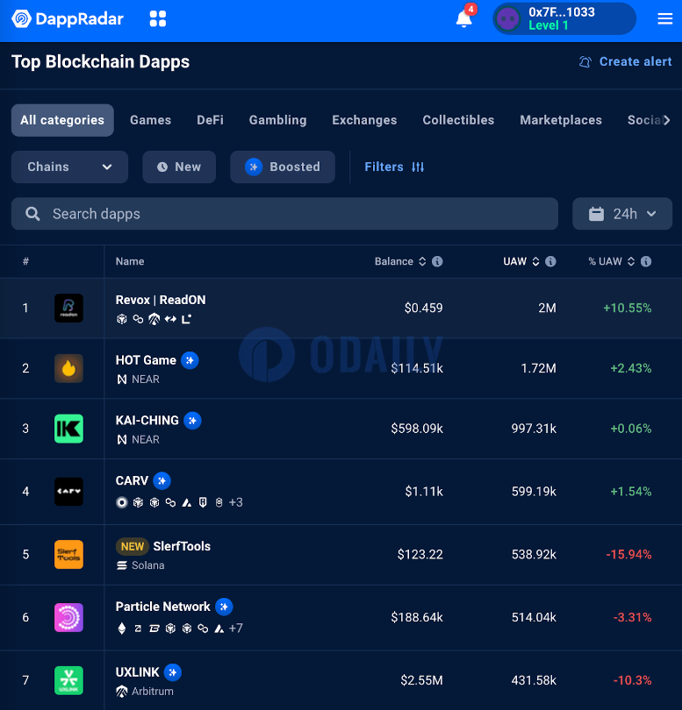
Task: Open the four-square apps grid menu
Action: (x=158, y=19)
